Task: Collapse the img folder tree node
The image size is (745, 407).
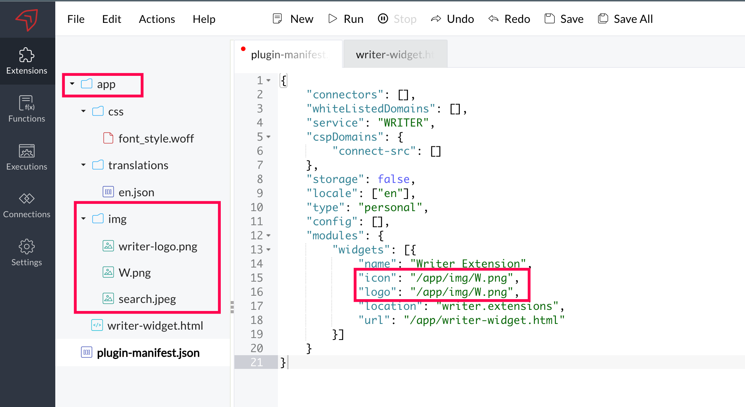Action: click(x=83, y=219)
